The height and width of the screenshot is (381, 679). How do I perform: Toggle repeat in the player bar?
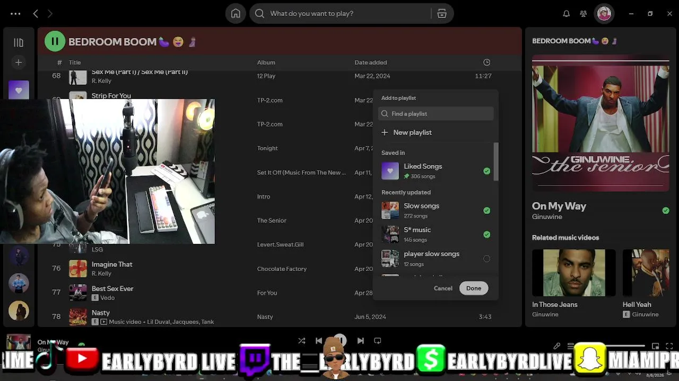[378, 341]
